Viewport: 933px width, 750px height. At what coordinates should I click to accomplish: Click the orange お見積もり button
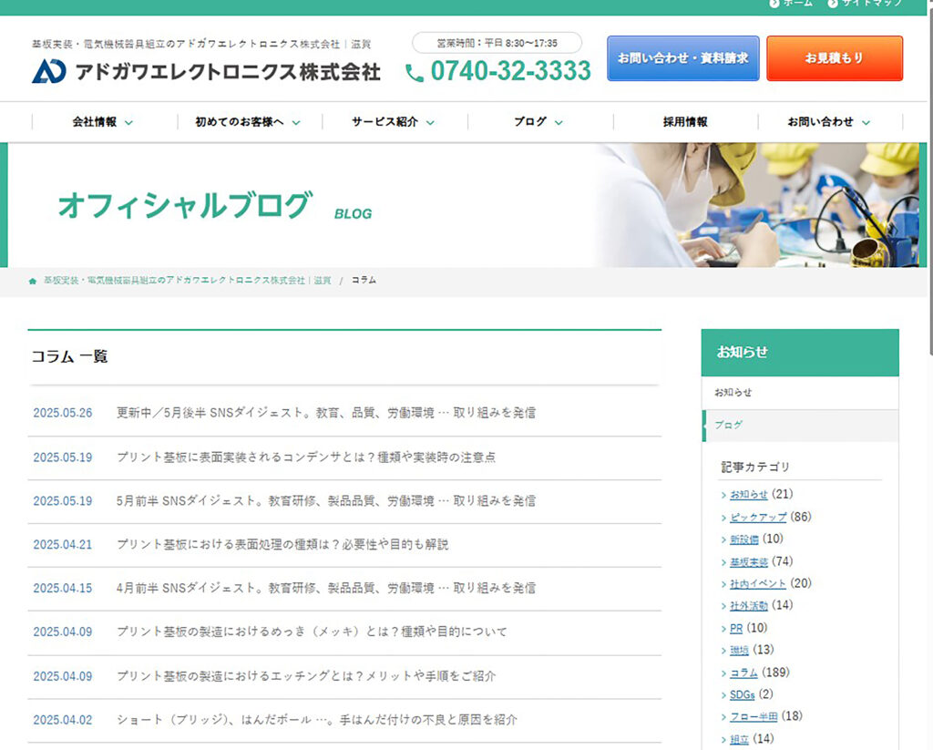pyautogui.click(x=834, y=58)
